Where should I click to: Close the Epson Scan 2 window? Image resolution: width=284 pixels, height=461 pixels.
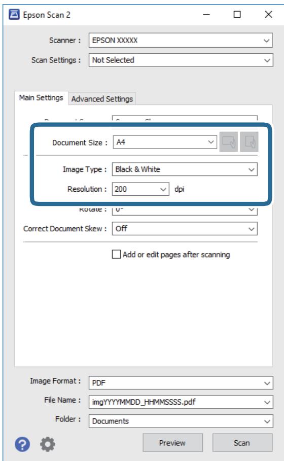click(x=268, y=14)
